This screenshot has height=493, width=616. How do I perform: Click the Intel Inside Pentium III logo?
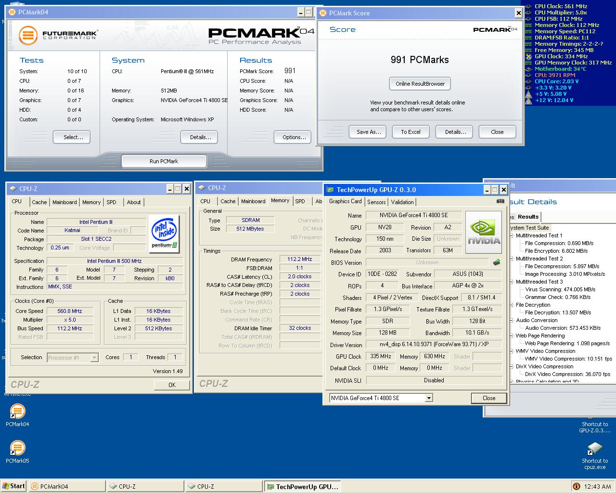[164, 234]
